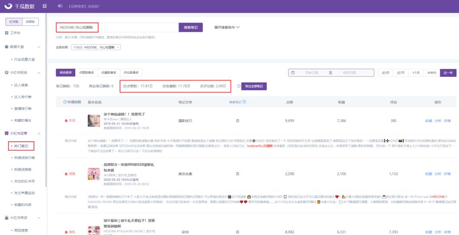
Task: Click 详情 link for the 910-score note
Action: click(447, 121)
